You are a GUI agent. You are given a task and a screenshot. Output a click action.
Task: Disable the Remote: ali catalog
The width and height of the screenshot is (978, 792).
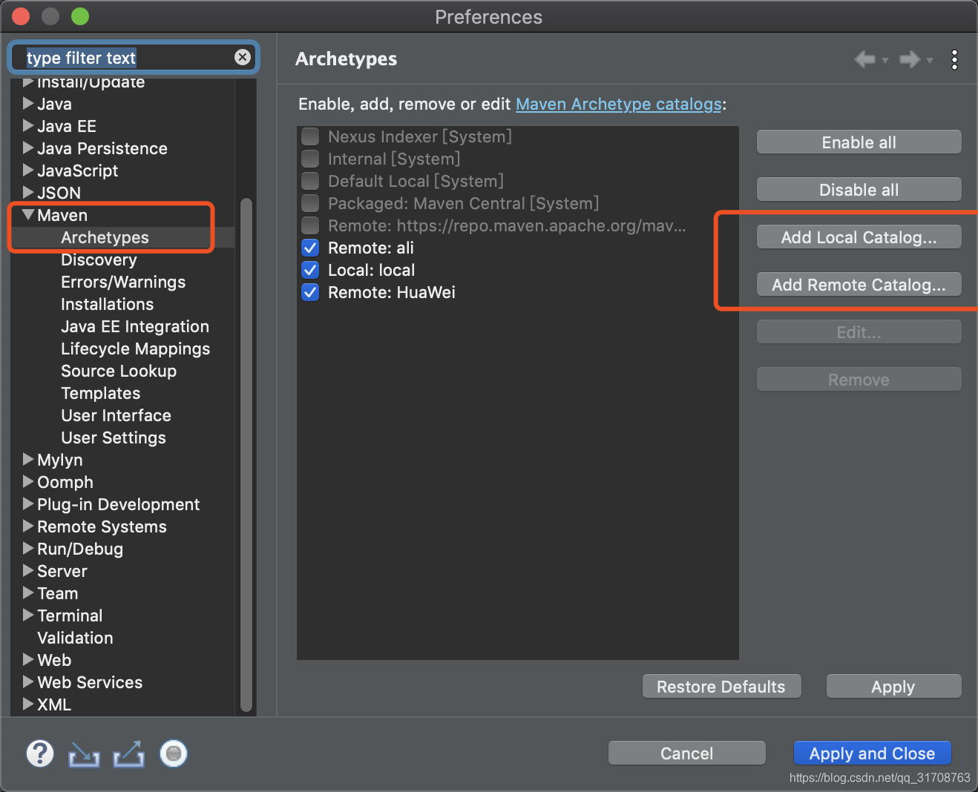309,248
